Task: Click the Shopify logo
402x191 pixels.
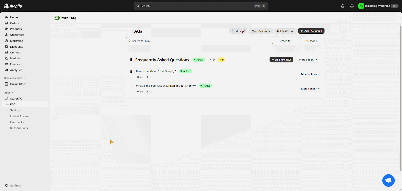Action: [x=13, y=6]
